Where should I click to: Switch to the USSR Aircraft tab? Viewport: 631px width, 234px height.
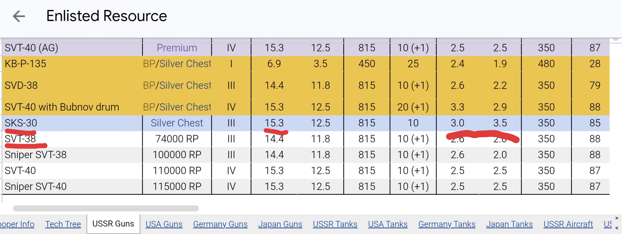pos(568,224)
